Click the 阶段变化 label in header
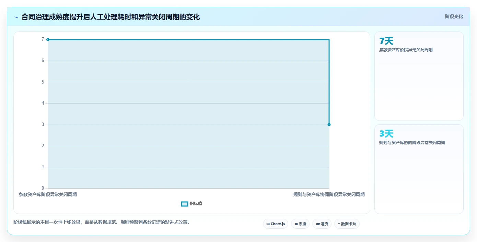477x242 pixels. click(x=454, y=16)
